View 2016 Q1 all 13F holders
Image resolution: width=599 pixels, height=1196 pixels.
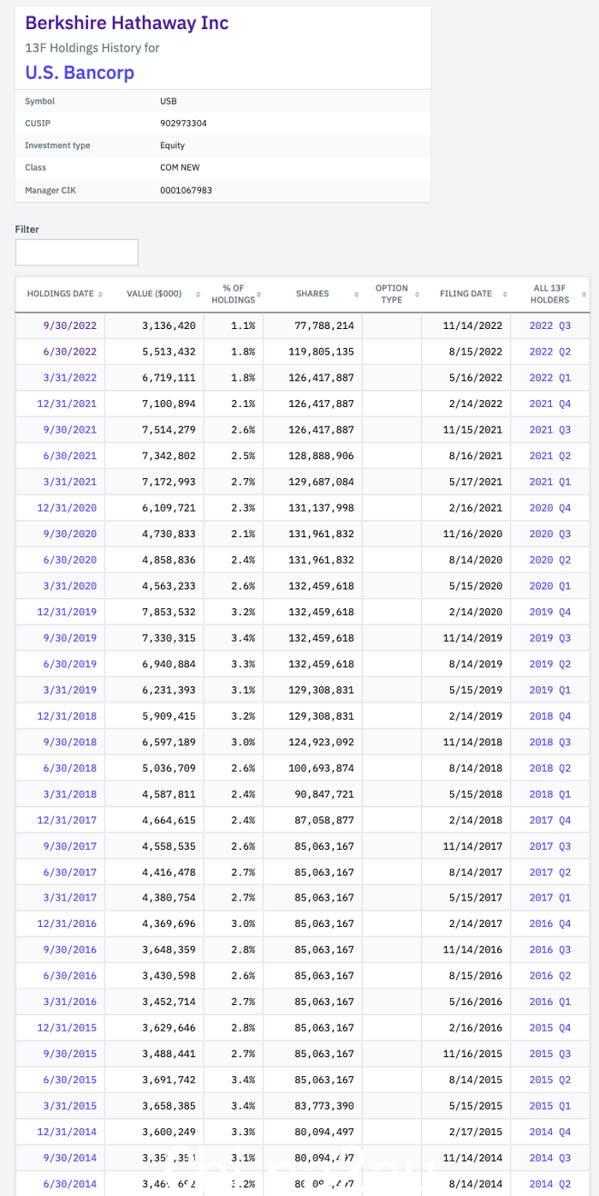point(549,1002)
